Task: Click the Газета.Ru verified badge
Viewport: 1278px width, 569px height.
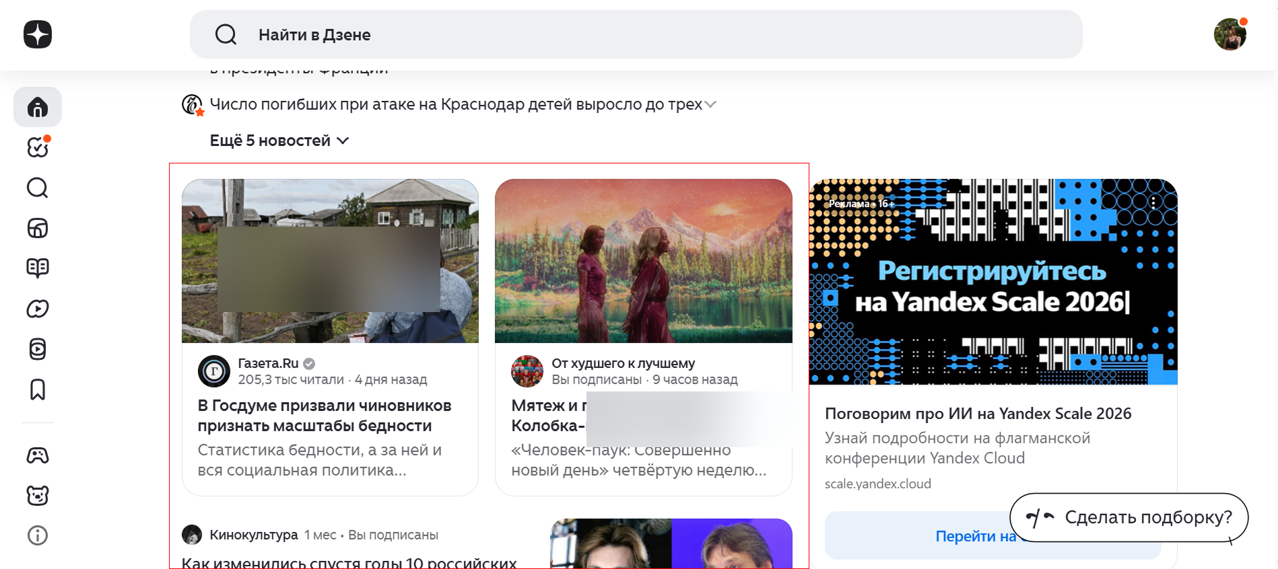Action: click(x=309, y=364)
